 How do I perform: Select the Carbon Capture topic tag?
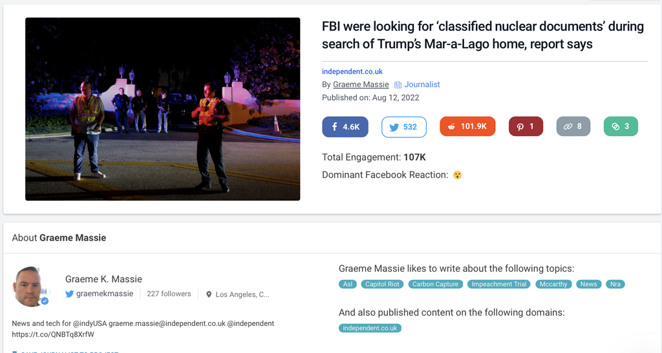[x=436, y=284]
